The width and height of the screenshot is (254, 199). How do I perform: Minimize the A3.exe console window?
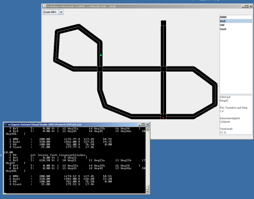pos(140,124)
